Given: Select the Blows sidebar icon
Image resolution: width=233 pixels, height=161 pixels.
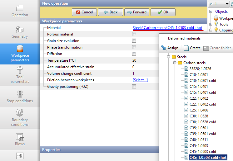Looking at the screenshot, I should [20, 139].
